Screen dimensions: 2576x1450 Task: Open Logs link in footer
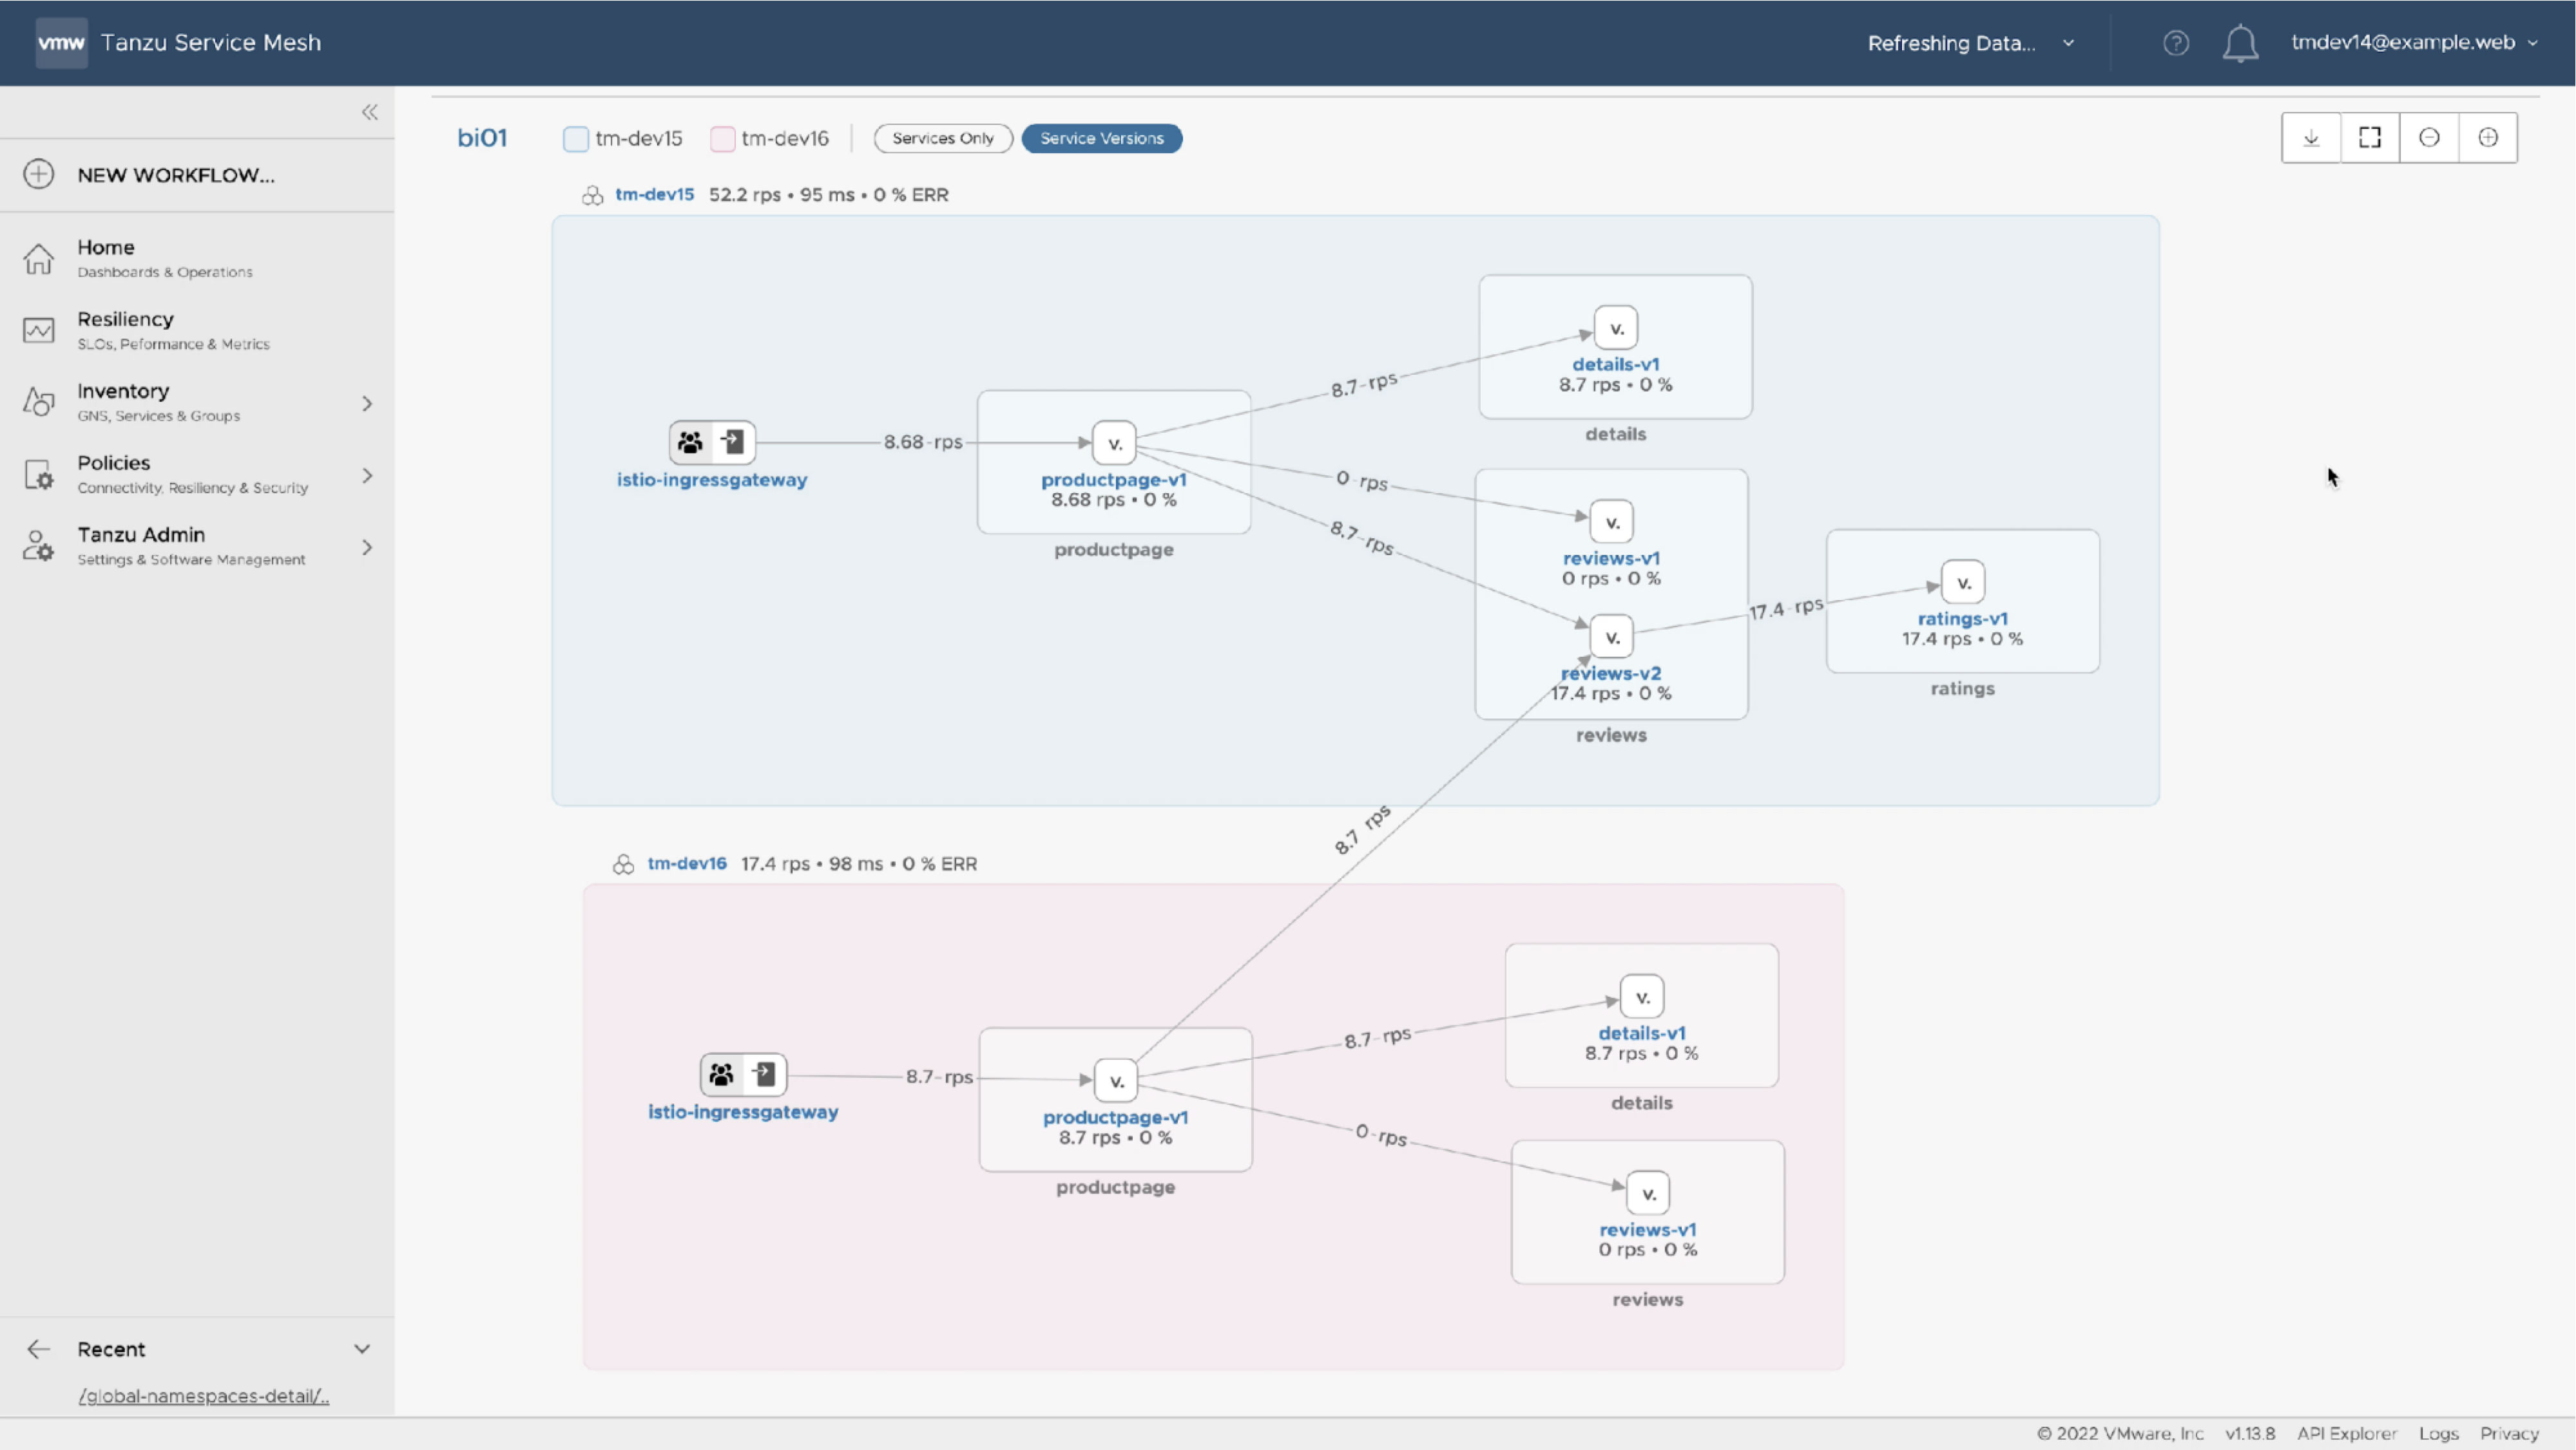(2438, 1433)
